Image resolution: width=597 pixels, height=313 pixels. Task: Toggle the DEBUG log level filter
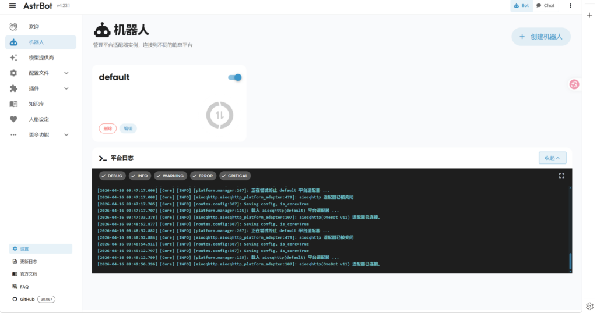(x=111, y=176)
